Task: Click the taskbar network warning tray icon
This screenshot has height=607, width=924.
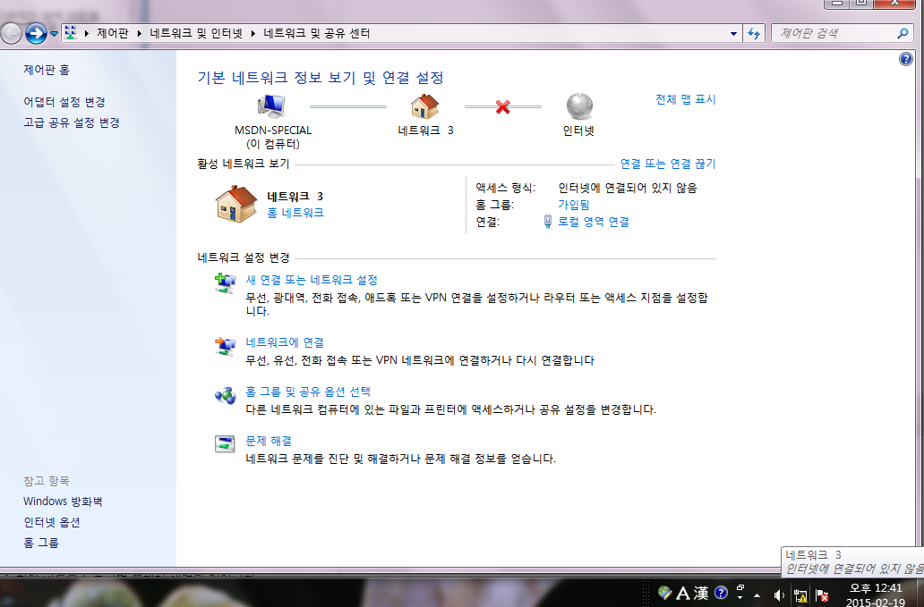Action: (800, 595)
